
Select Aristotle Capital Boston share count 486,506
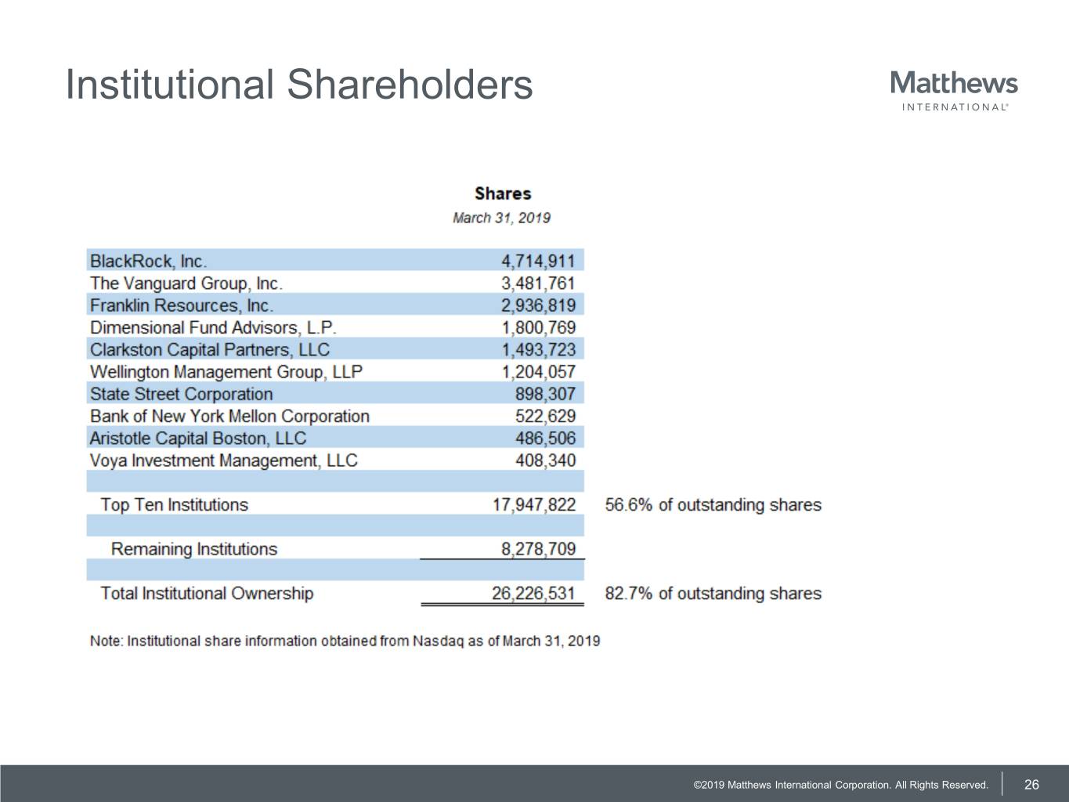coord(545,438)
